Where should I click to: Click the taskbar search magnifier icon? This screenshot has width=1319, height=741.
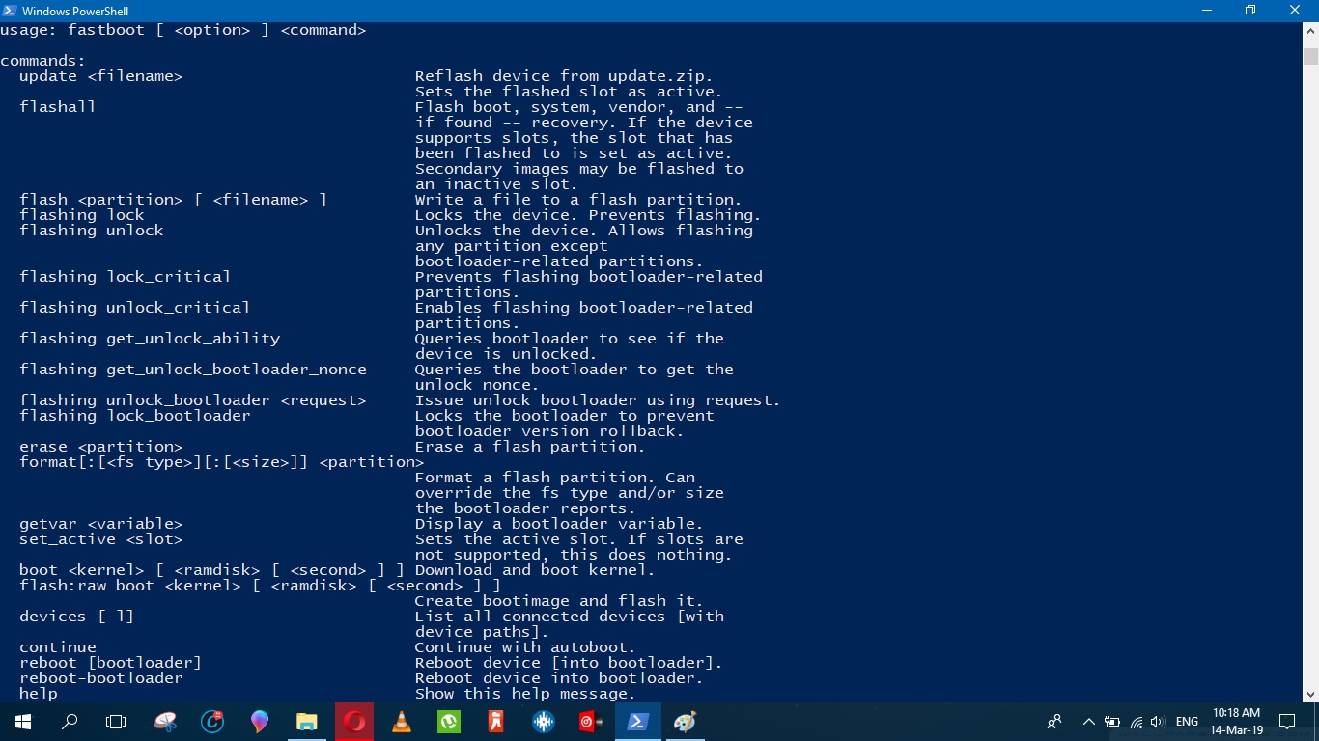70,721
